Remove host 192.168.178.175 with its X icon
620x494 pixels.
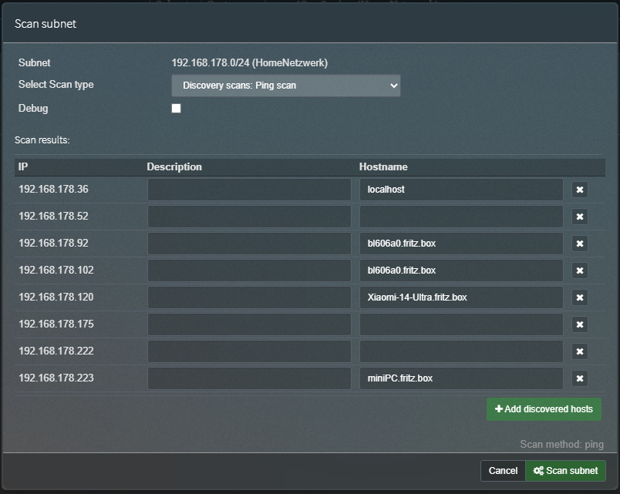(580, 324)
